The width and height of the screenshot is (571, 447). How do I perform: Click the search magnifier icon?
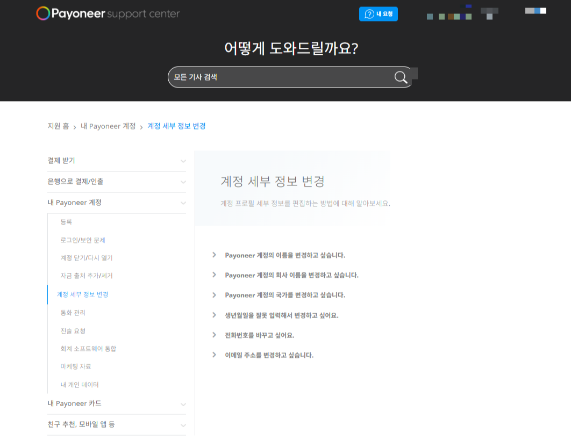click(401, 77)
